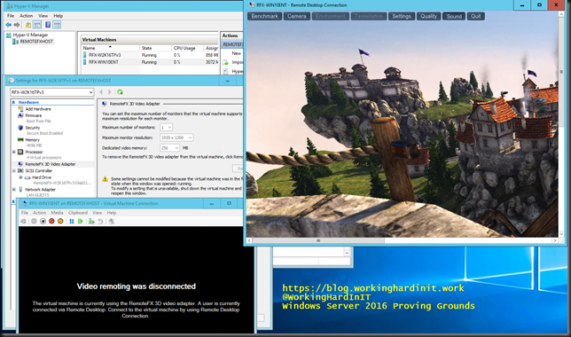Open the Maximum monitor resolution dropdown
This screenshot has height=337, width=571.
tap(176, 137)
